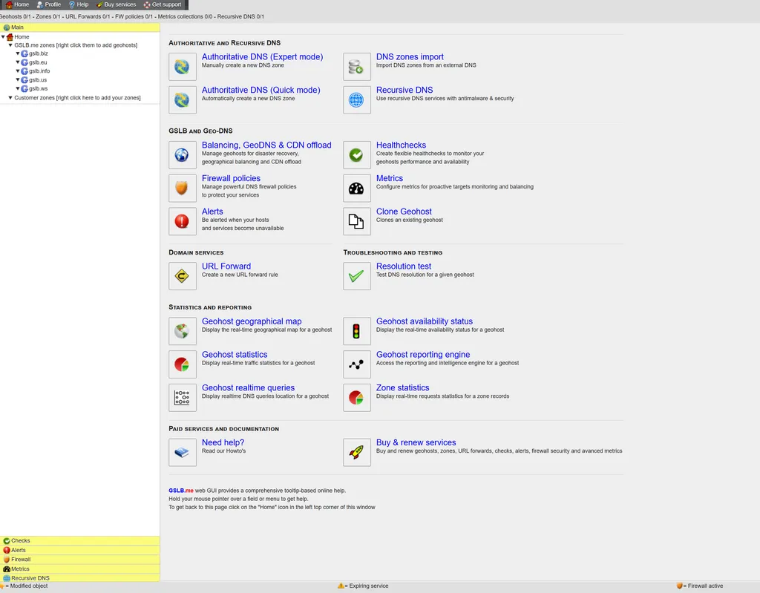Select the gslb.info zone in tree

pos(39,71)
